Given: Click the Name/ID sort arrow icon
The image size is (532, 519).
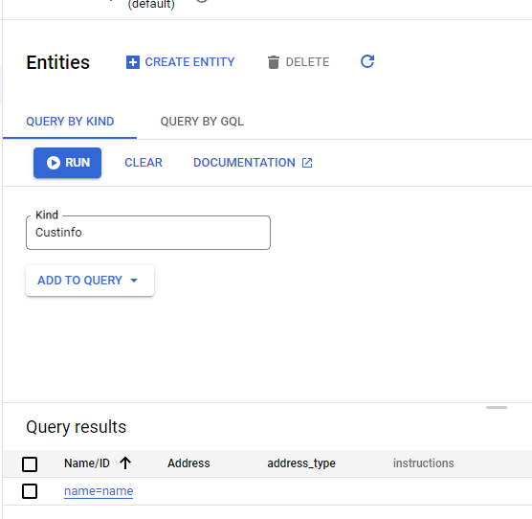Looking at the screenshot, I should pos(125,463).
